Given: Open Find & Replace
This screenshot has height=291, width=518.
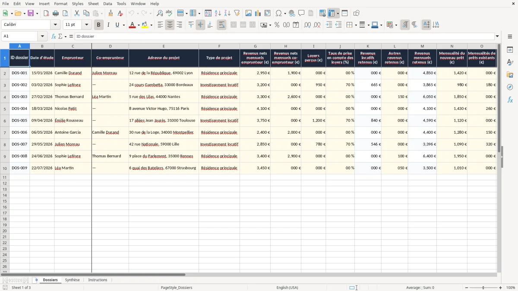Looking at the screenshot, I should tap(160, 13).
